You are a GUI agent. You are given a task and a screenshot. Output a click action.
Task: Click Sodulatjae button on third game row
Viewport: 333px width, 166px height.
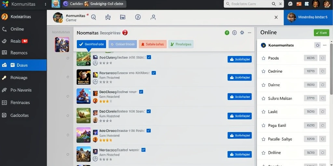tap(240, 97)
